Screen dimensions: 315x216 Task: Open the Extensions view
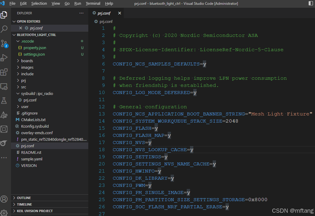coord(4,72)
